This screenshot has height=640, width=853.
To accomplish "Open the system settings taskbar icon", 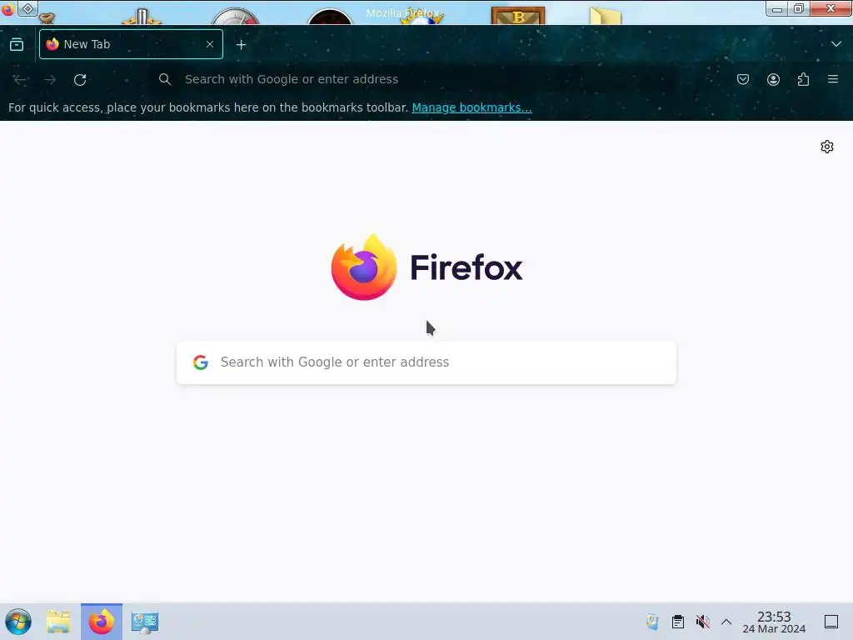I will click(145, 622).
